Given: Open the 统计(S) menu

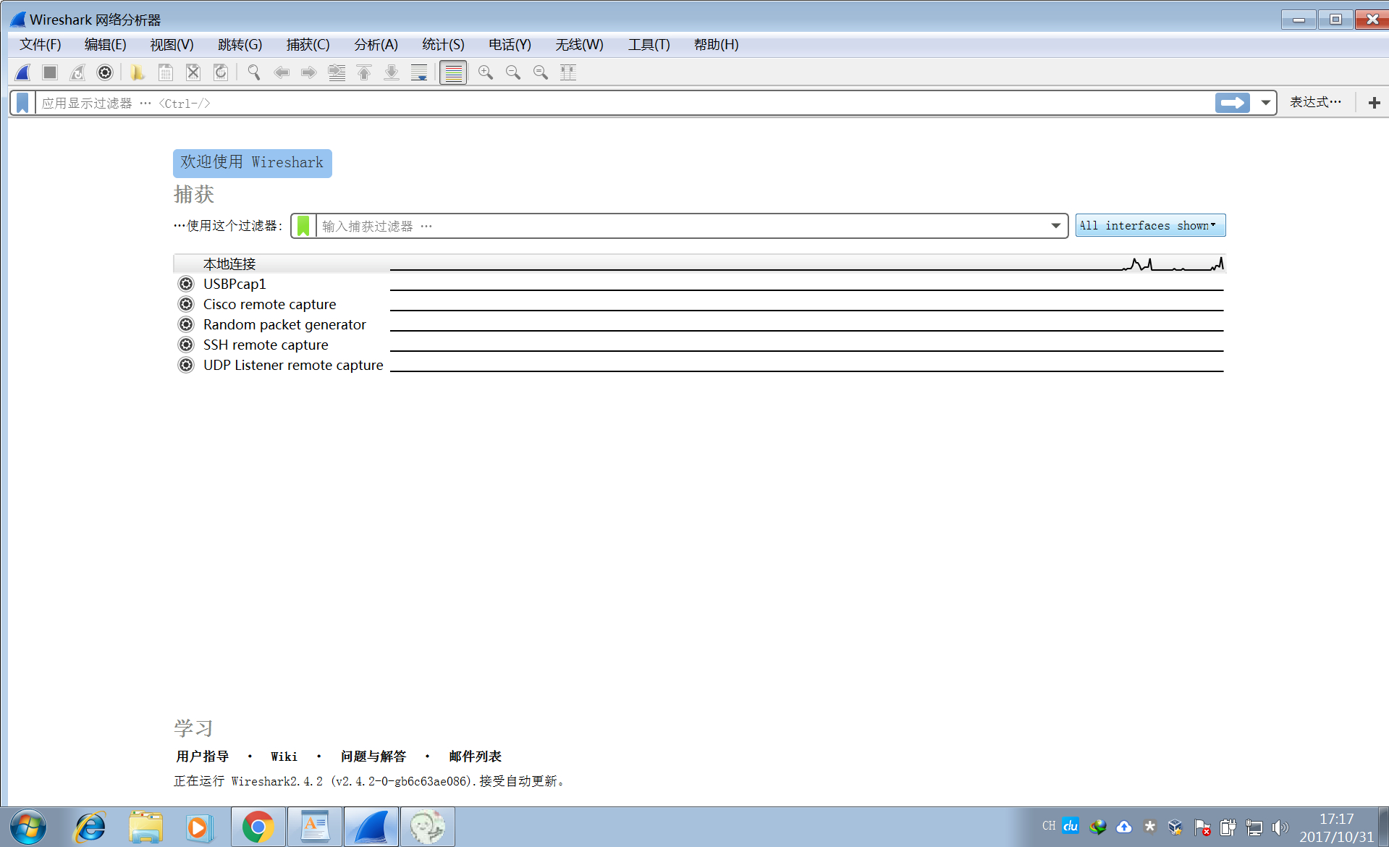Looking at the screenshot, I should pyautogui.click(x=444, y=45).
